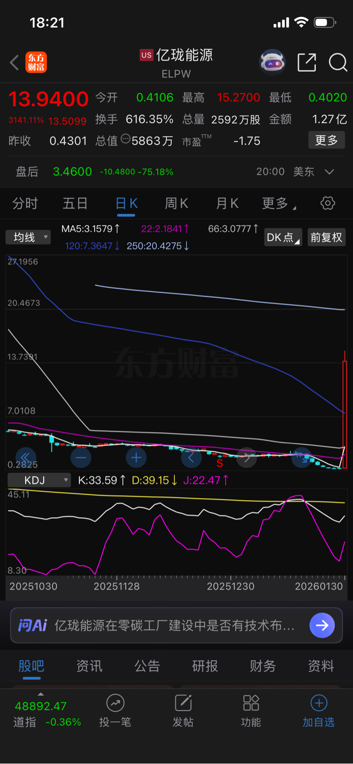Move chart left with left arrow
The width and height of the screenshot is (353, 764).
click(x=191, y=458)
